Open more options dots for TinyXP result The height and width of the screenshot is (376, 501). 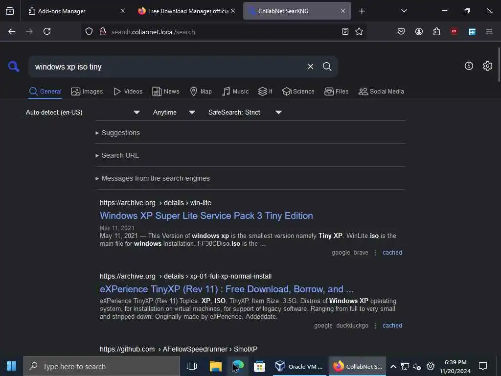(x=375, y=326)
